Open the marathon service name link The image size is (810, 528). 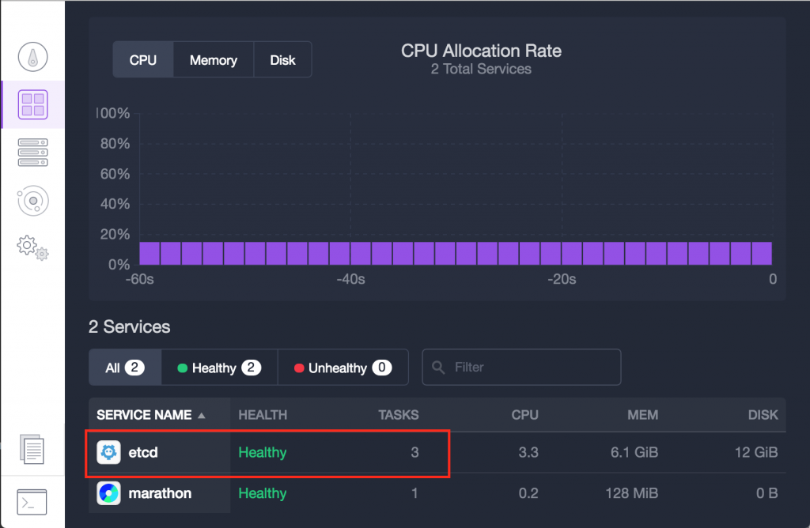click(160, 493)
